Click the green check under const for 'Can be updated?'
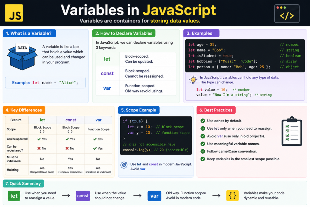This screenshot has width=310, height=207. 67,139
